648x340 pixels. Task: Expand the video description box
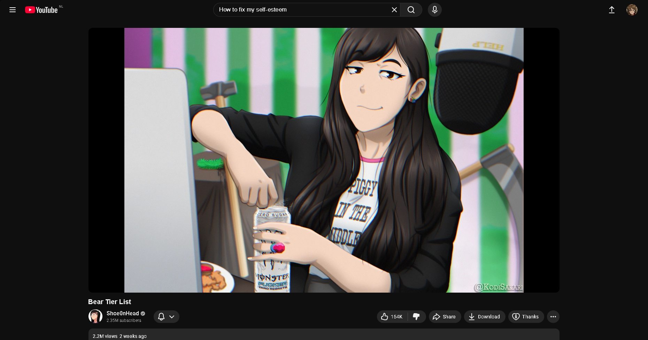[x=324, y=335]
